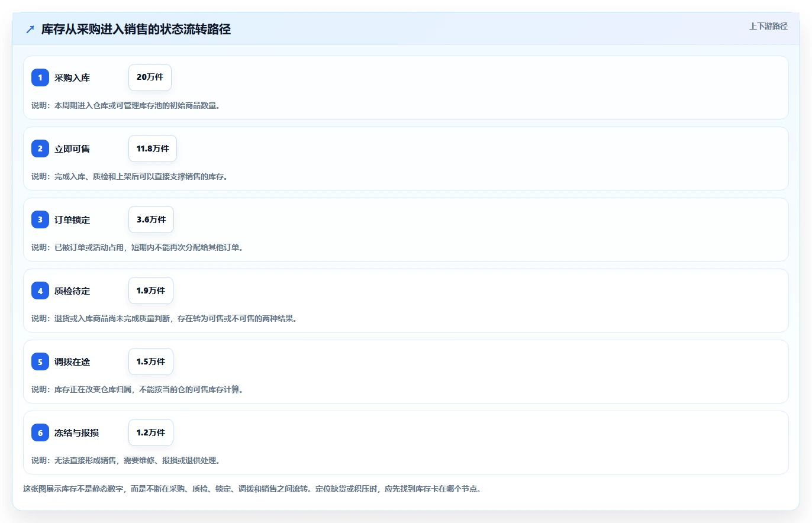This screenshot has height=523, width=812.
Task: Click the 3.6万件 value chip
Action: click(151, 219)
